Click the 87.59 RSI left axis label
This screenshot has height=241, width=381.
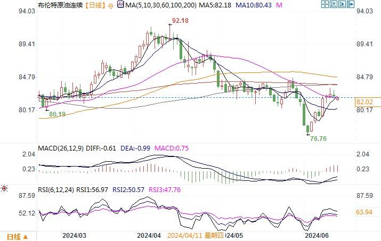click(x=27, y=196)
